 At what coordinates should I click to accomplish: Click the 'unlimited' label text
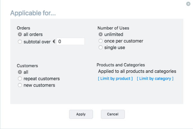coord(114,34)
